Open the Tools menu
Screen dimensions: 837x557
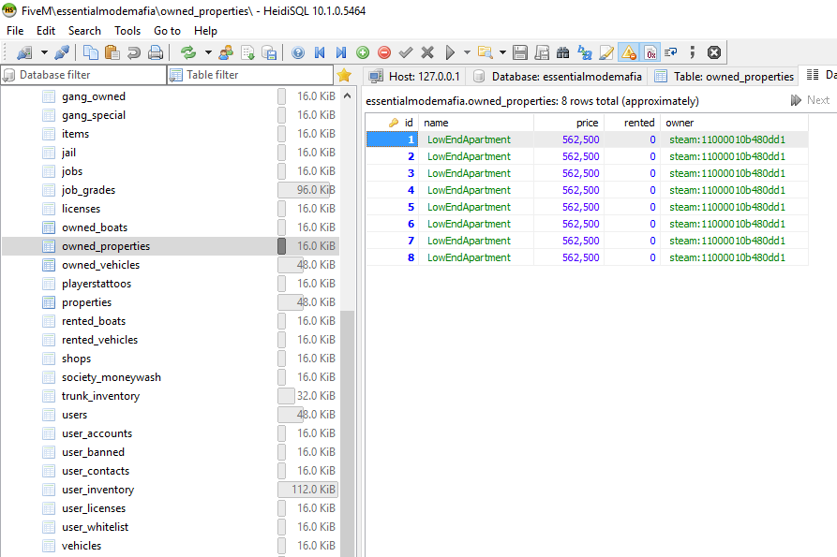click(127, 30)
